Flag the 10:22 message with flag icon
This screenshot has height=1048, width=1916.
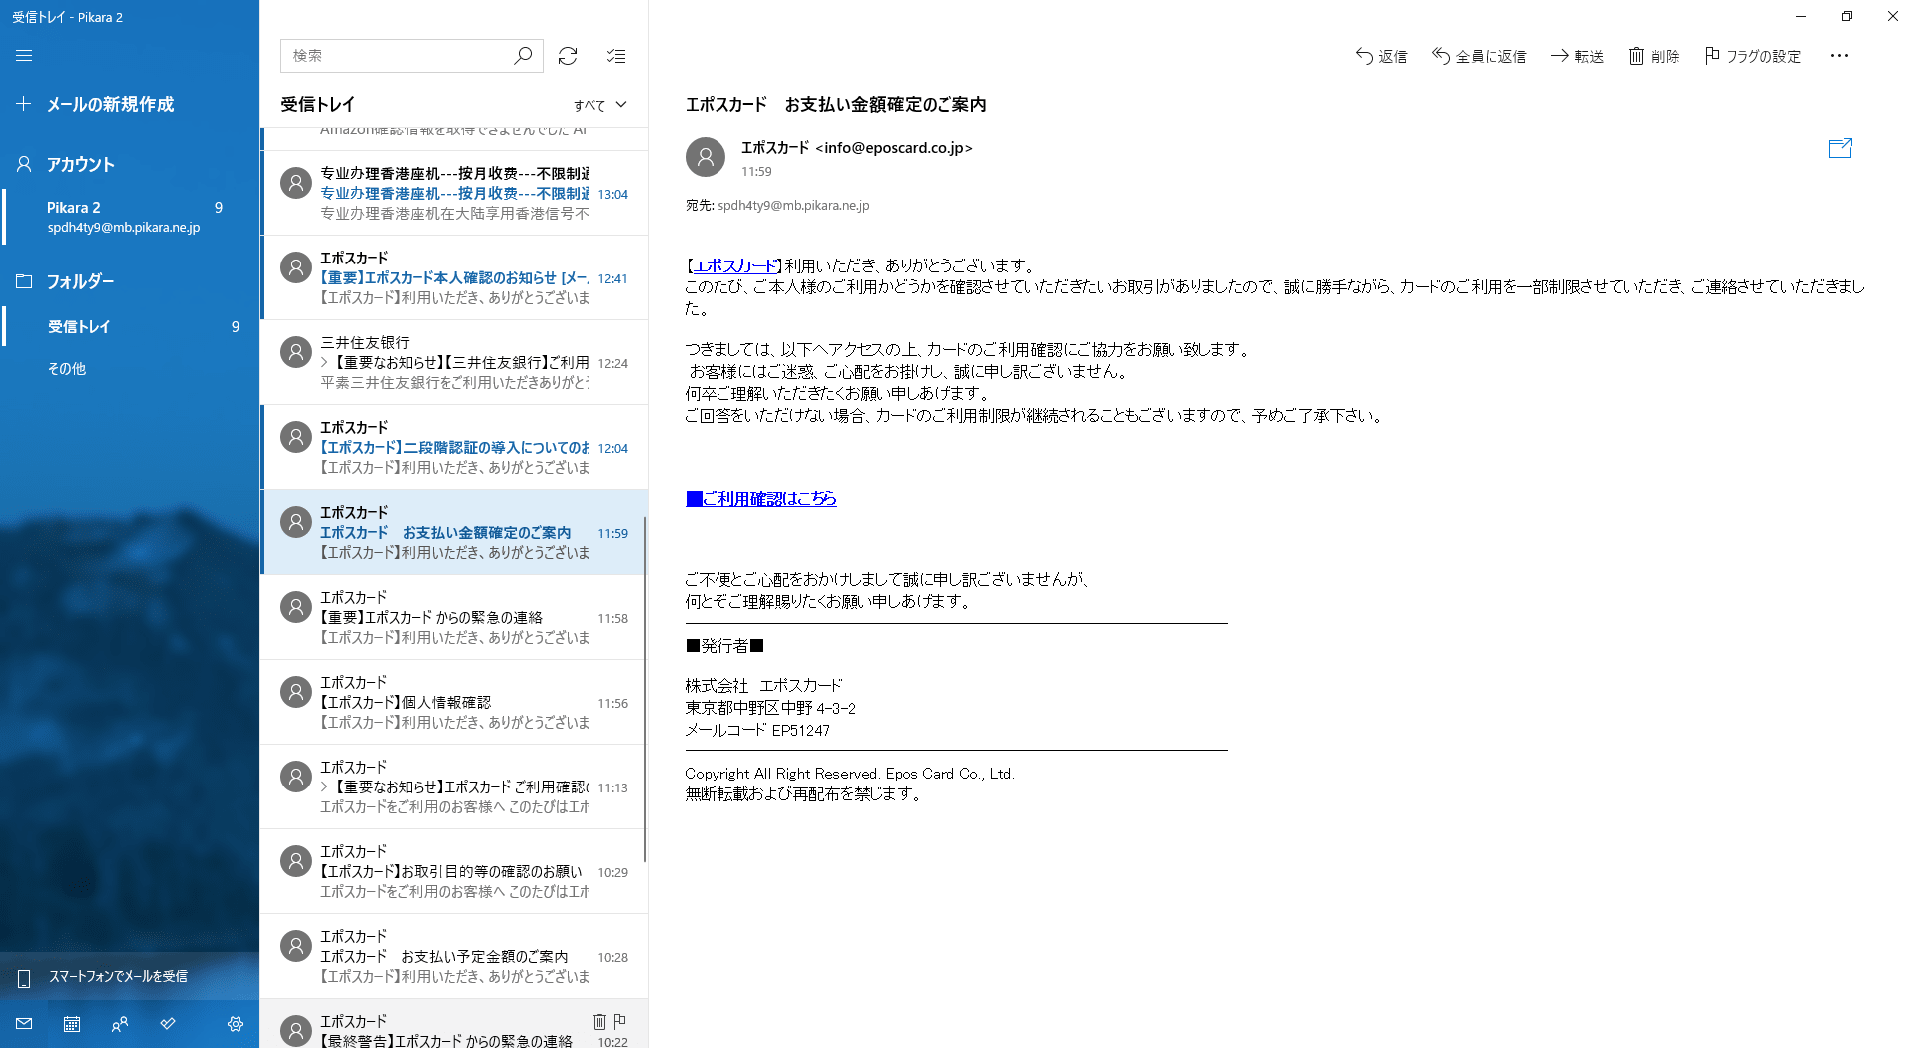(x=619, y=1021)
